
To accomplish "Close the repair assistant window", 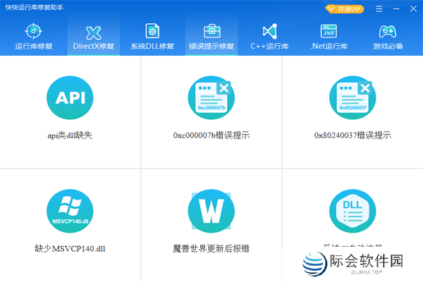I will [x=413, y=9].
